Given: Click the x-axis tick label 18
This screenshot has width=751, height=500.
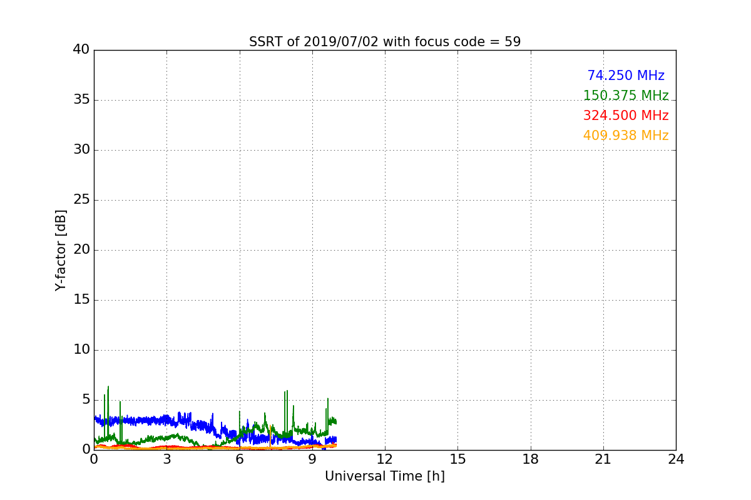Looking at the screenshot, I should point(531,459).
